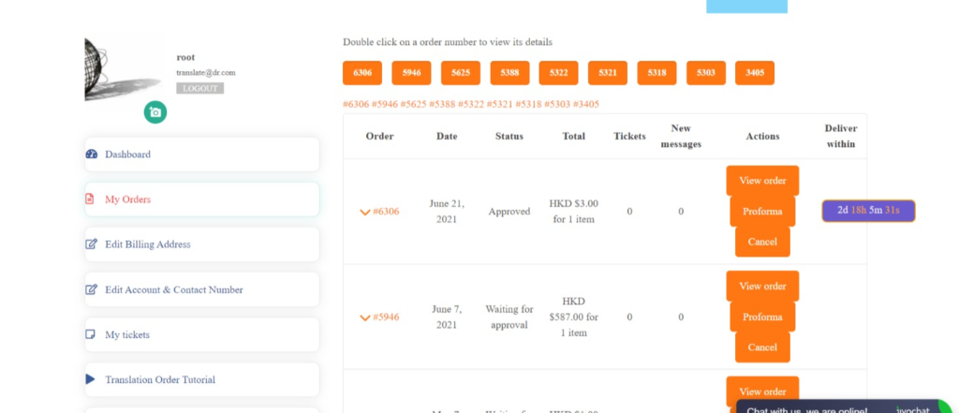
Task: Cancel order #6306
Action: pos(762,242)
